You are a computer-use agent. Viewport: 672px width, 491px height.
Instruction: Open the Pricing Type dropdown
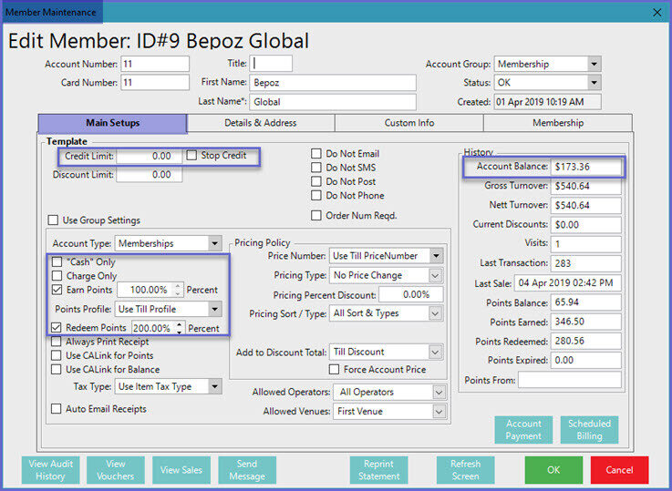click(436, 275)
